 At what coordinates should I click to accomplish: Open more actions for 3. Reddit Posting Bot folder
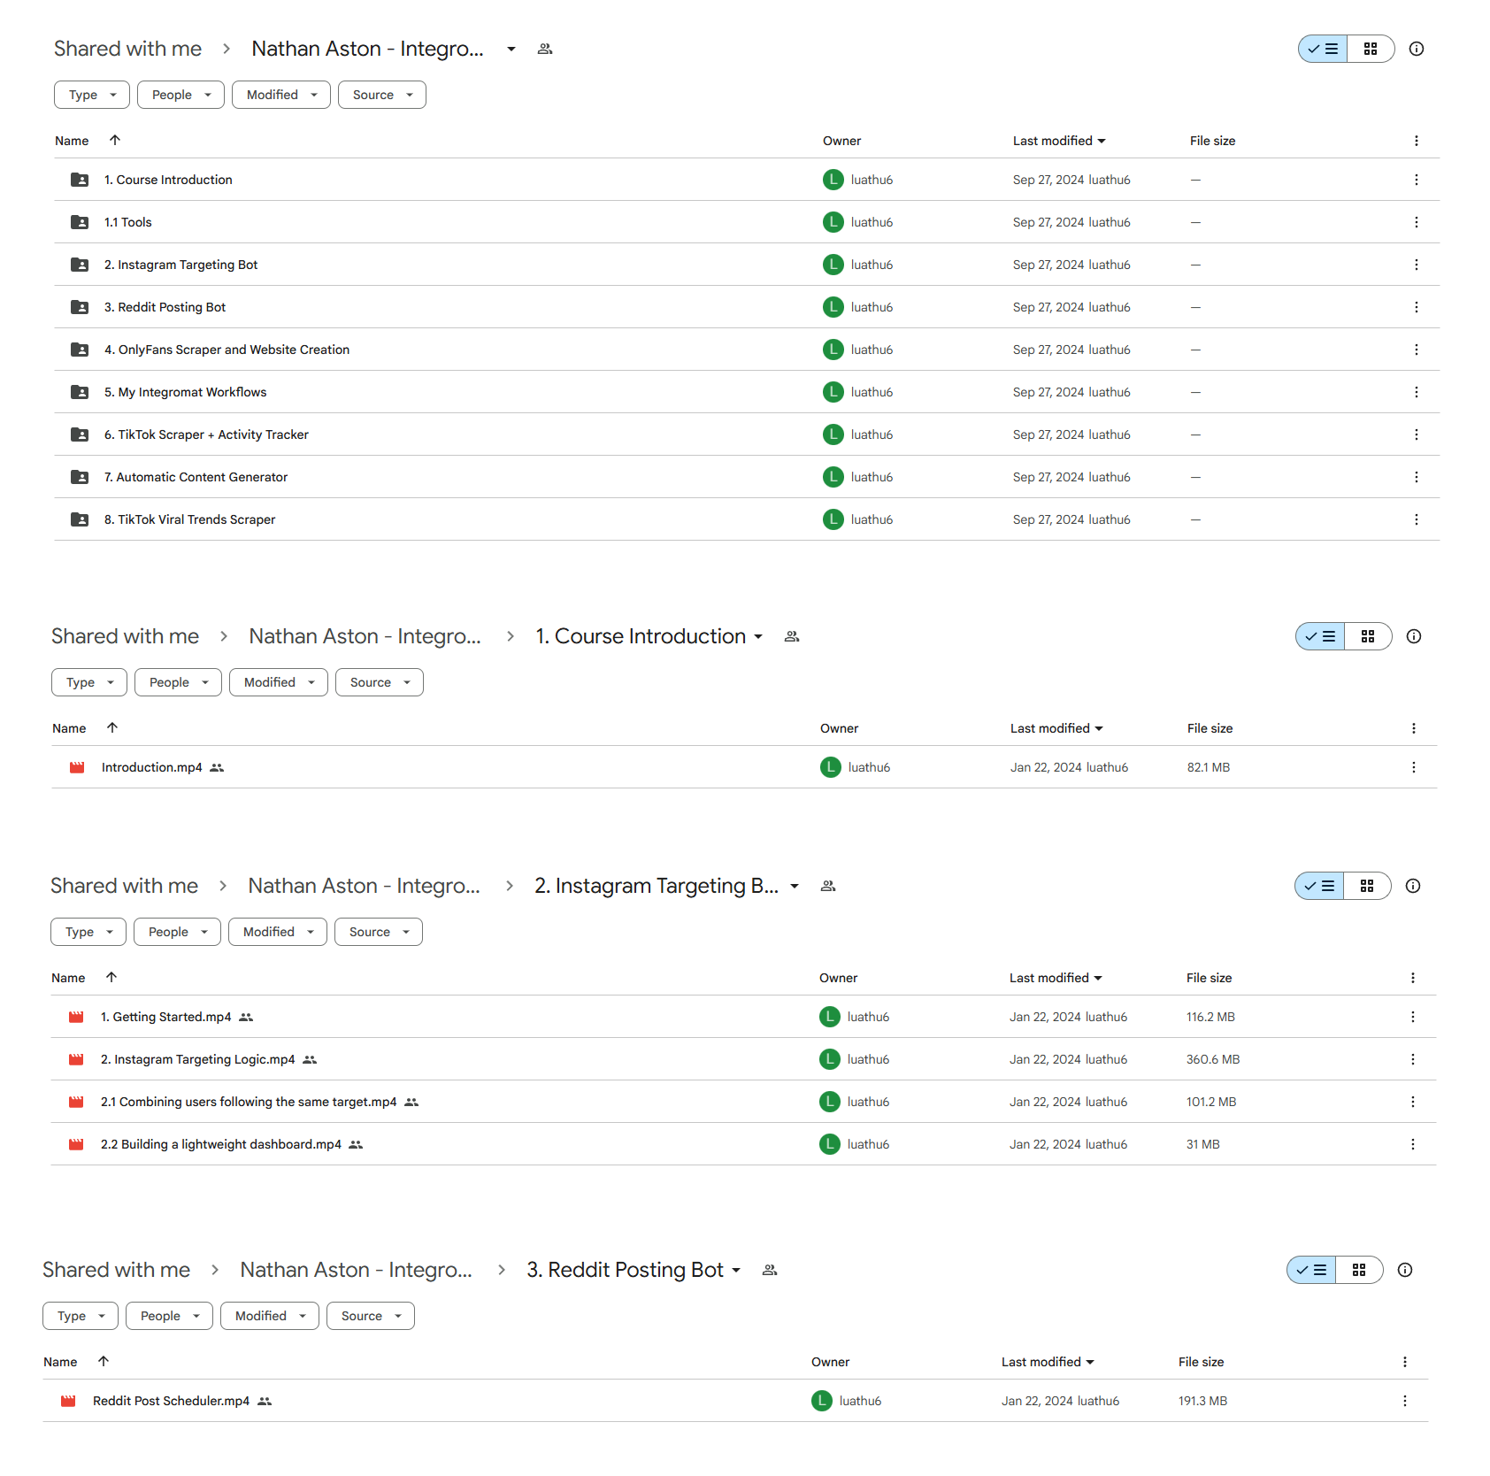(x=1416, y=307)
